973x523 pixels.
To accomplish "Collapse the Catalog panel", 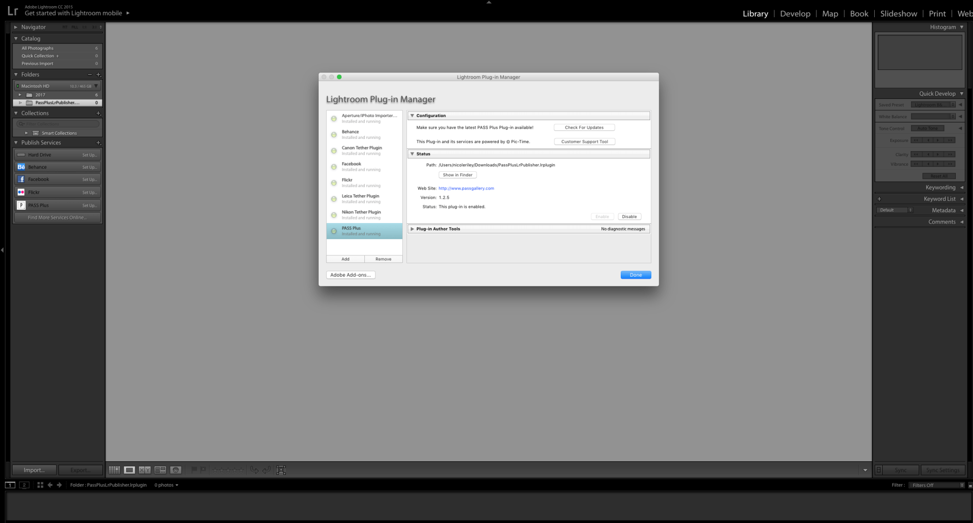I will (x=16, y=39).
